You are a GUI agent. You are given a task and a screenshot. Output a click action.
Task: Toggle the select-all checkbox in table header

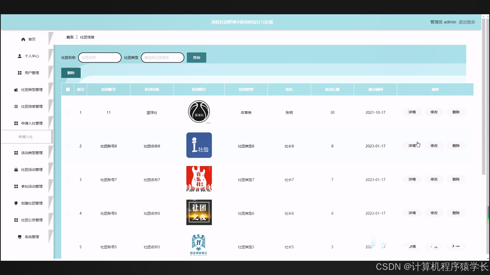coord(68,89)
